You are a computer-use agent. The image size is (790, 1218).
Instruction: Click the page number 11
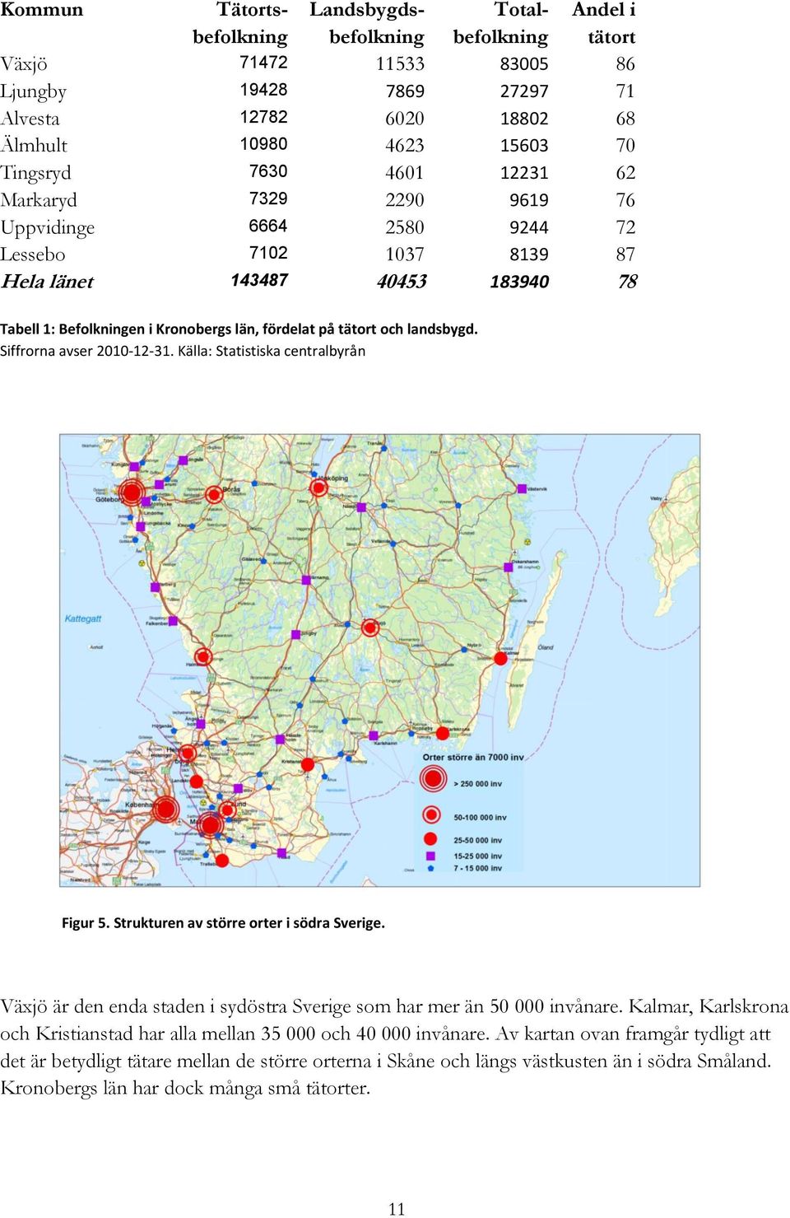click(397, 1209)
